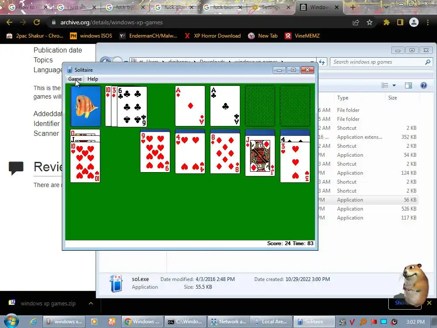This screenshot has width=437, height=328.
Task: Click the ace of diamonds foundation
Action: point(190,106)
